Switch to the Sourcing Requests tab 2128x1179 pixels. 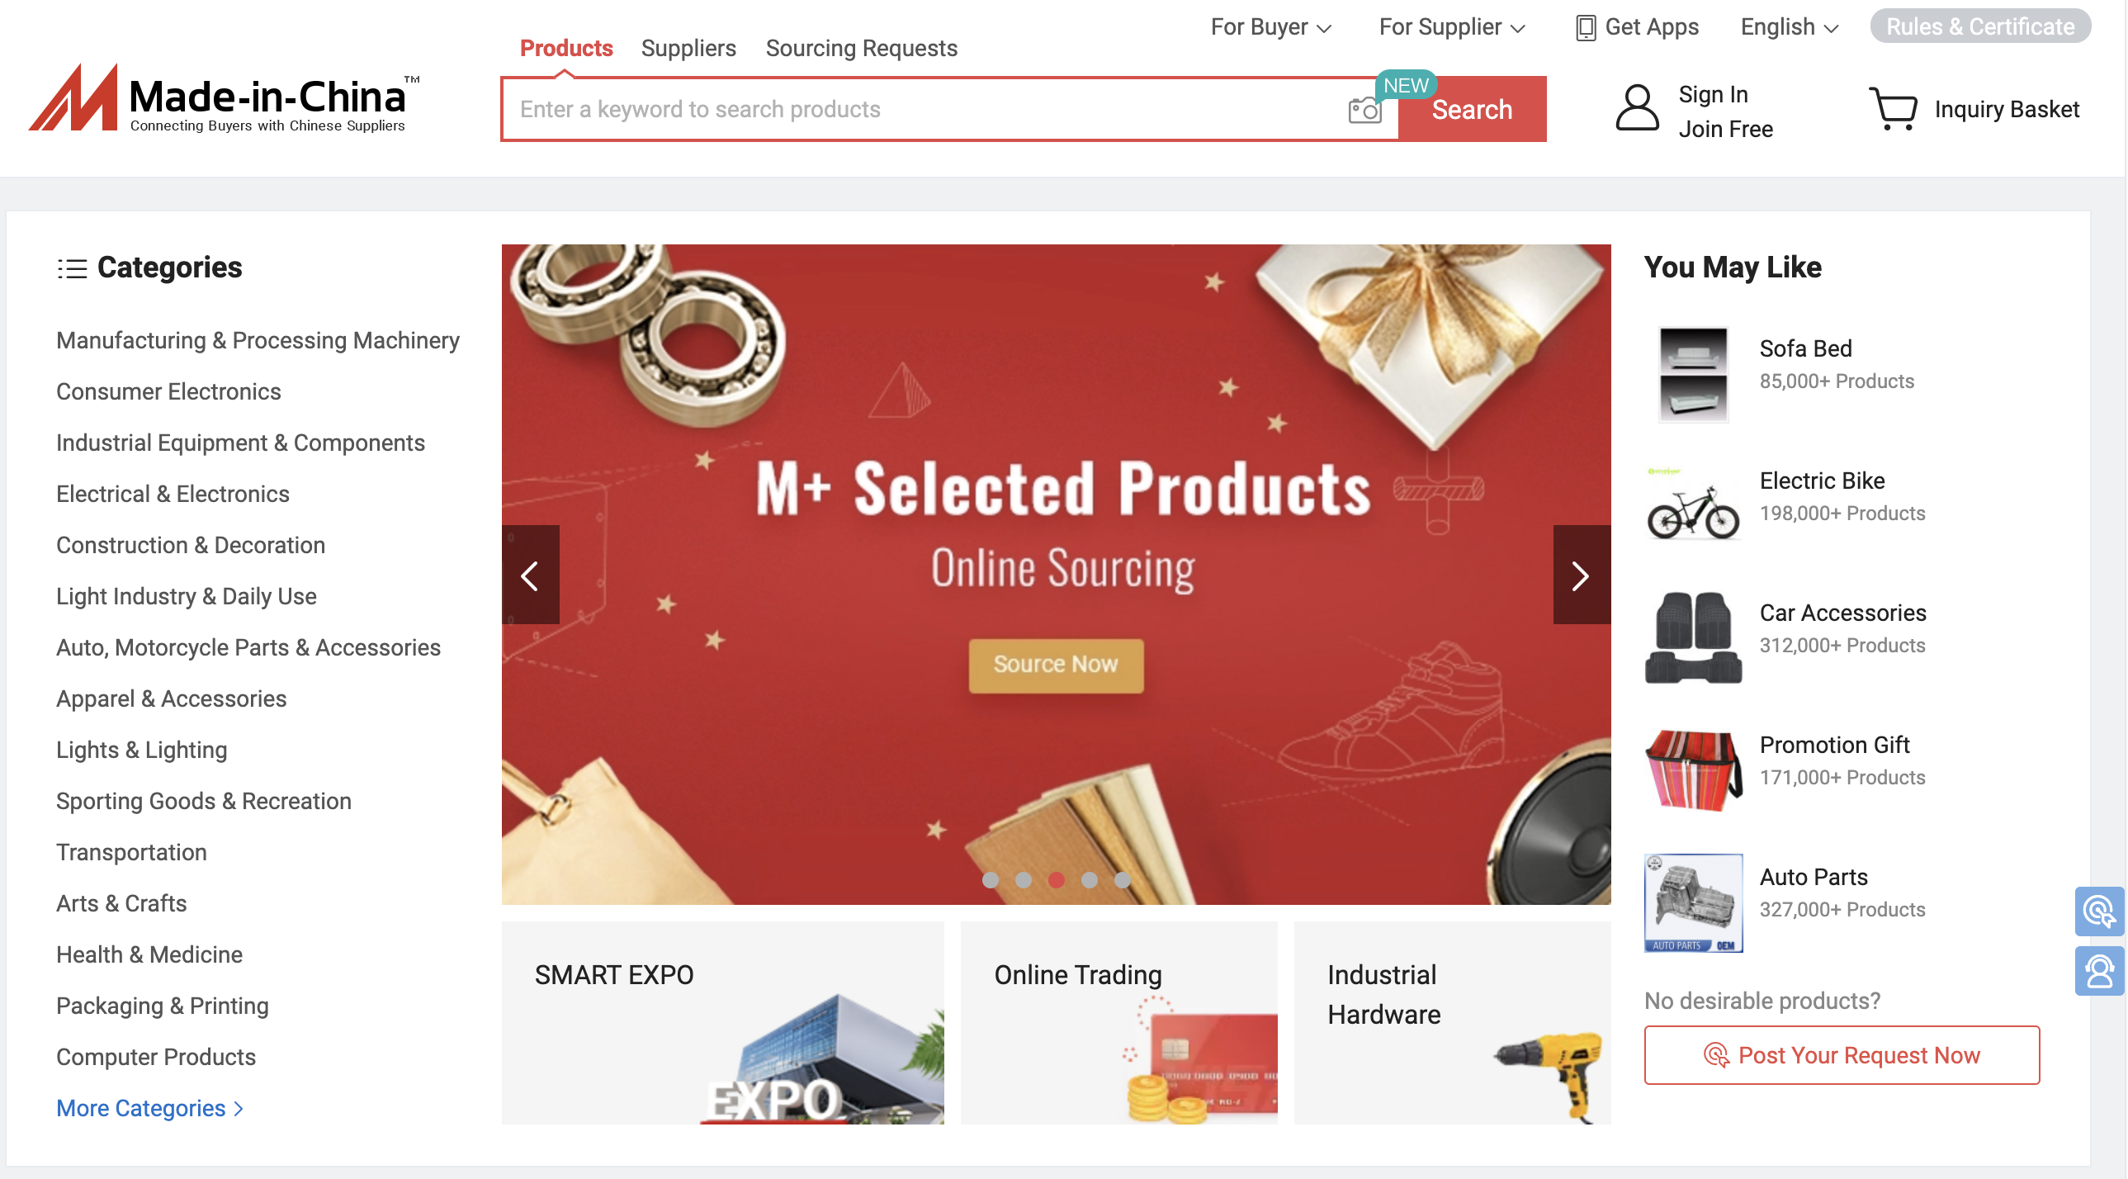862,48
